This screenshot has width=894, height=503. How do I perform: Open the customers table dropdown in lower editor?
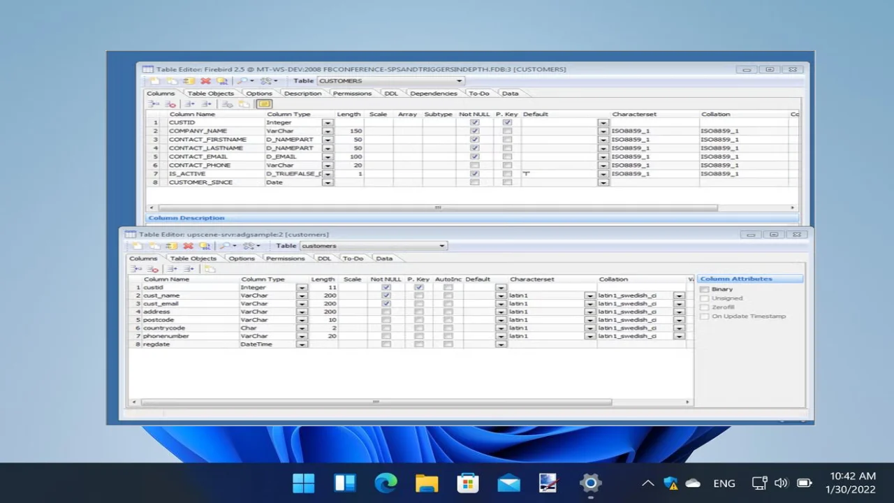pos(442,246)
